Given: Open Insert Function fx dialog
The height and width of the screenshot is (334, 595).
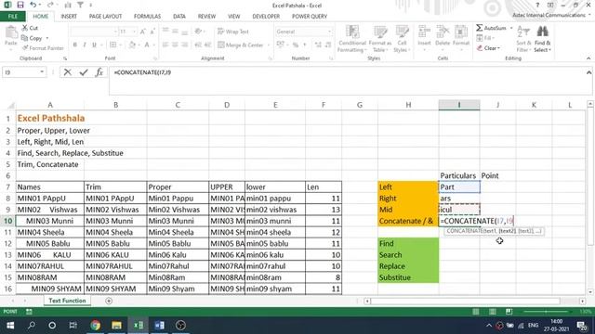Looking at the screenshot, I should (x=99, y=72).
